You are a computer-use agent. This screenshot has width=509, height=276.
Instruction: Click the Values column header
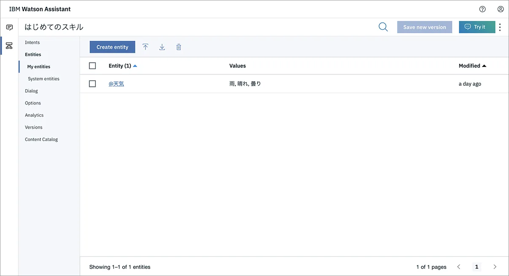238,66
